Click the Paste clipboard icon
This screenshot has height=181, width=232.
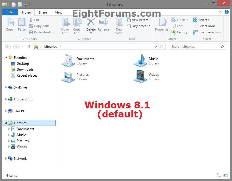pyautogui.click(x=22, y=22)
